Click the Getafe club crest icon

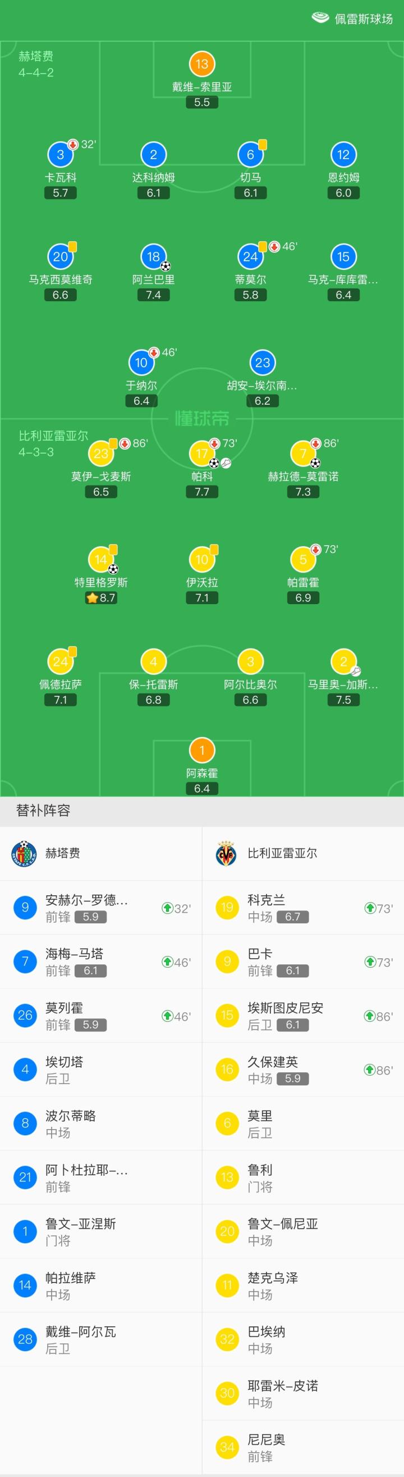(24, 853)
